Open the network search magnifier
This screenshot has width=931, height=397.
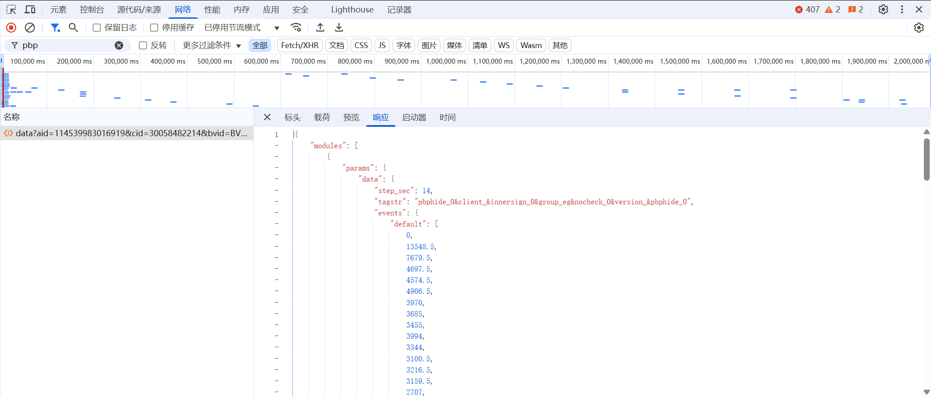click(x=73, y=28)
